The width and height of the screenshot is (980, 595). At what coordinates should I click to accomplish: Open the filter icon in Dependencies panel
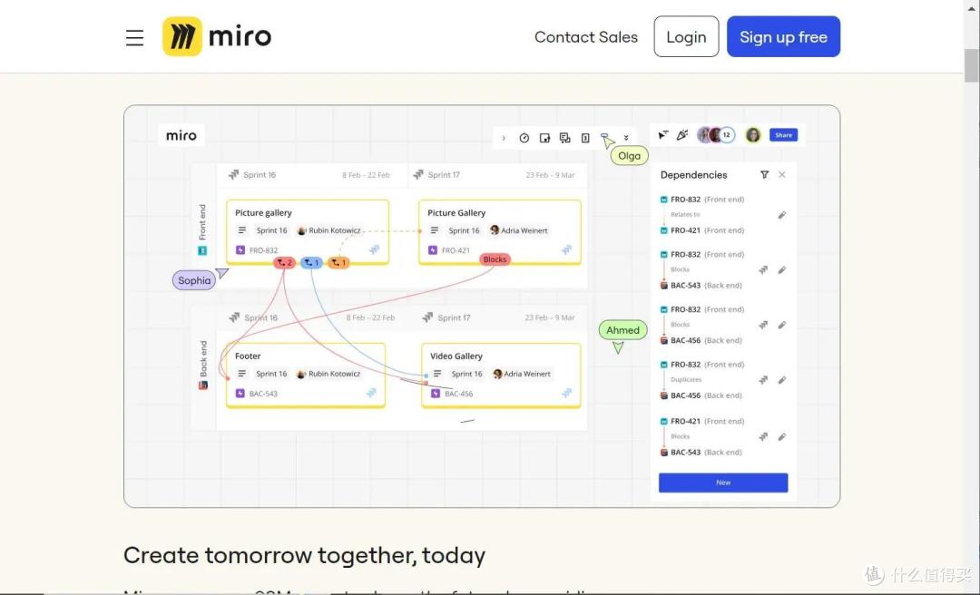point(764,175)
